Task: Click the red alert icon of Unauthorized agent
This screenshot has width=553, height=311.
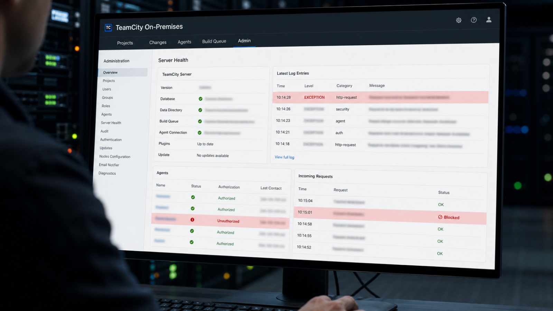Action: click(192, 220)
